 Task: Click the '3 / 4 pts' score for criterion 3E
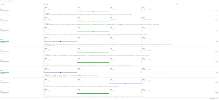pyautogui.click(x=216, y=93)
